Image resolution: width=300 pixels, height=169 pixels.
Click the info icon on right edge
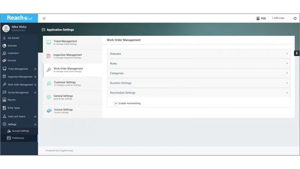296,53
